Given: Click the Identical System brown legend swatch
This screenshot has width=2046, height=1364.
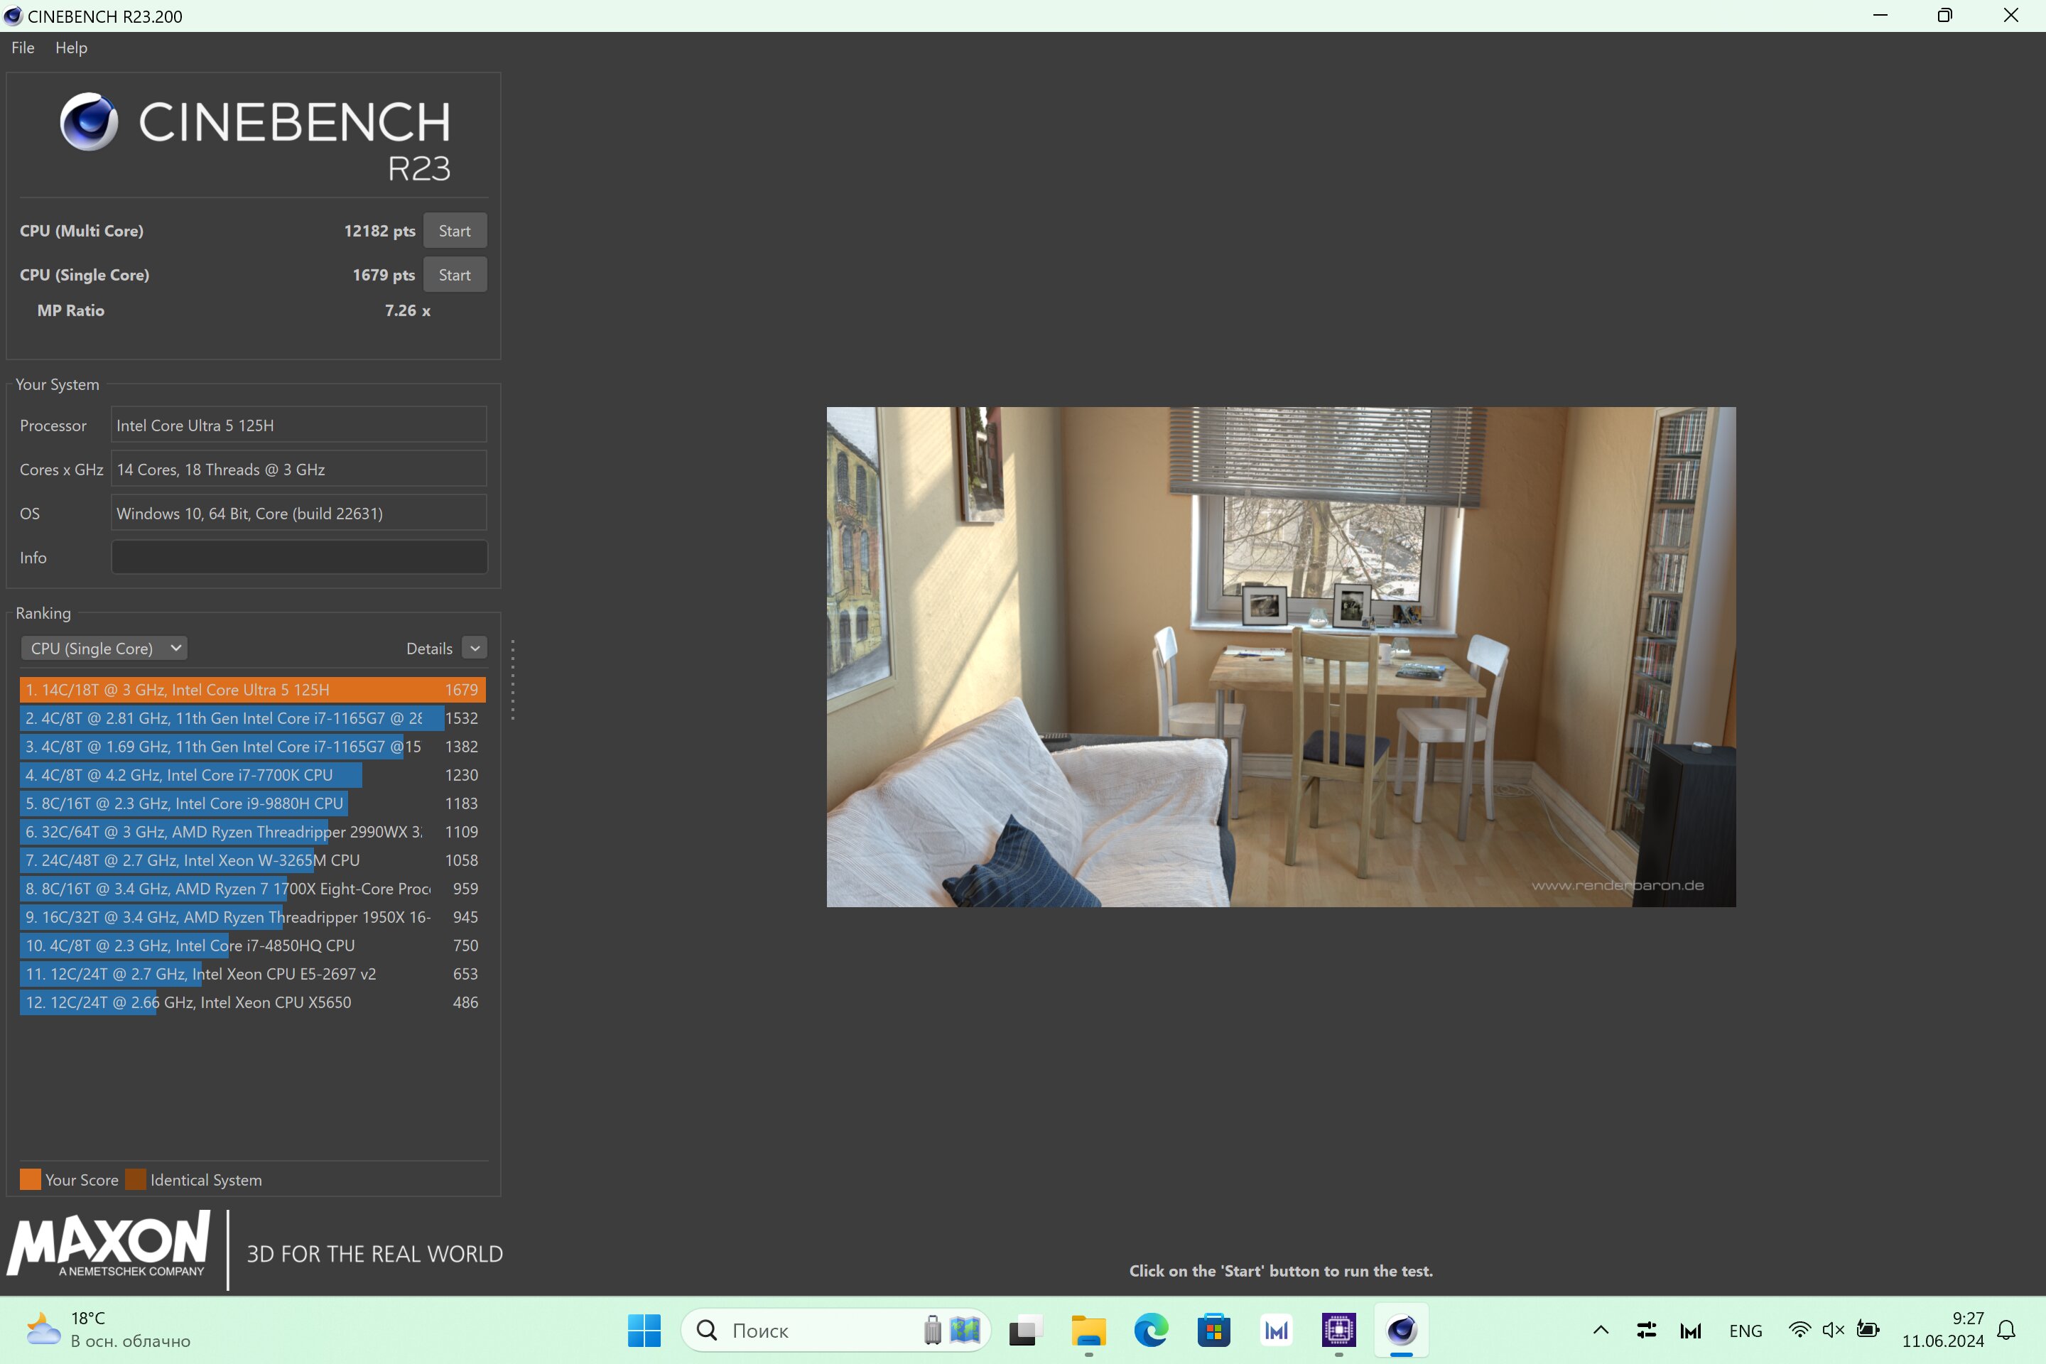Looking at the screenshot, I should click(136, 1179).
